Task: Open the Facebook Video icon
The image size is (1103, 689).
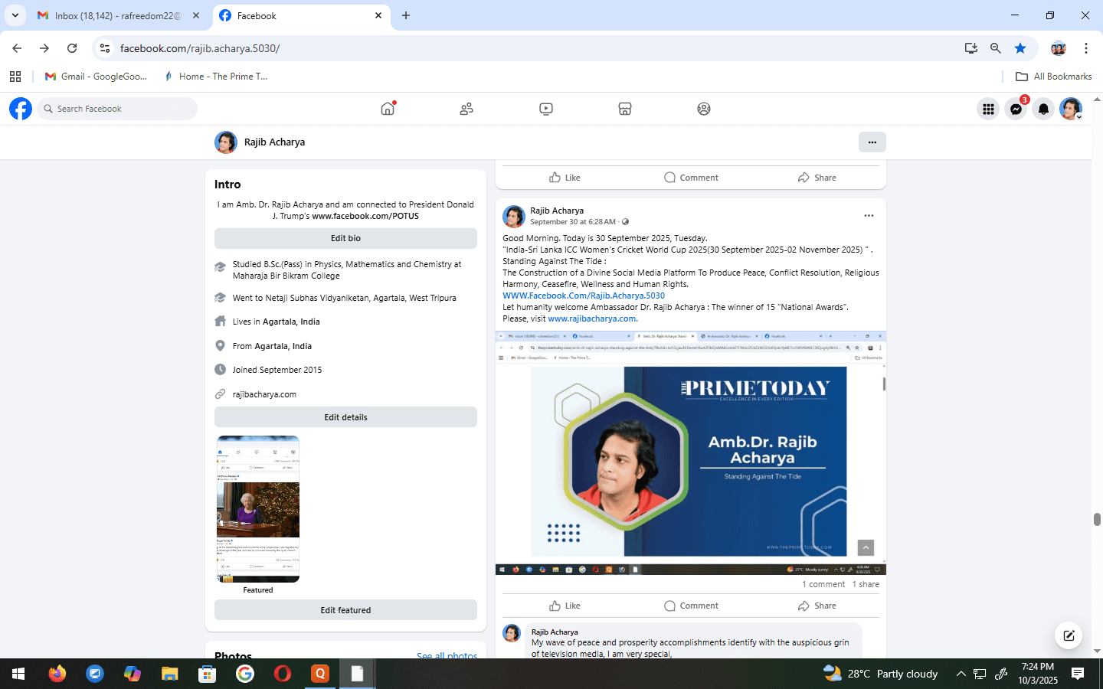Action: [x=546, y=109]
